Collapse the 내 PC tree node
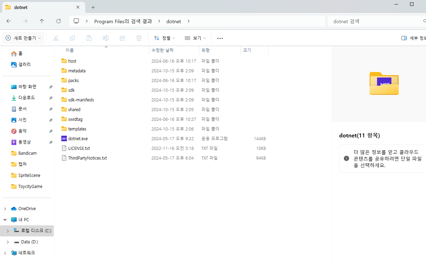This screenshot has height=261, width=426. coord(5,220)
